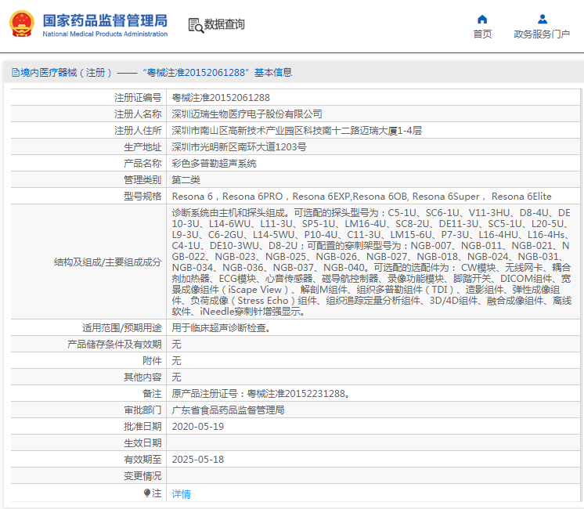The width and height of the screenshot is (584, 509).
Task: Click the 有效期至 label
Action: coord(142,460)
